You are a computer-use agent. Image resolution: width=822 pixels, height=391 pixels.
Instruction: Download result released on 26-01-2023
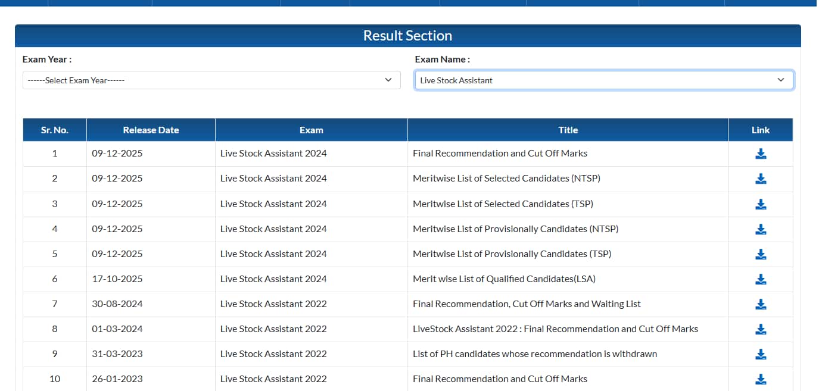click(760, 379)
